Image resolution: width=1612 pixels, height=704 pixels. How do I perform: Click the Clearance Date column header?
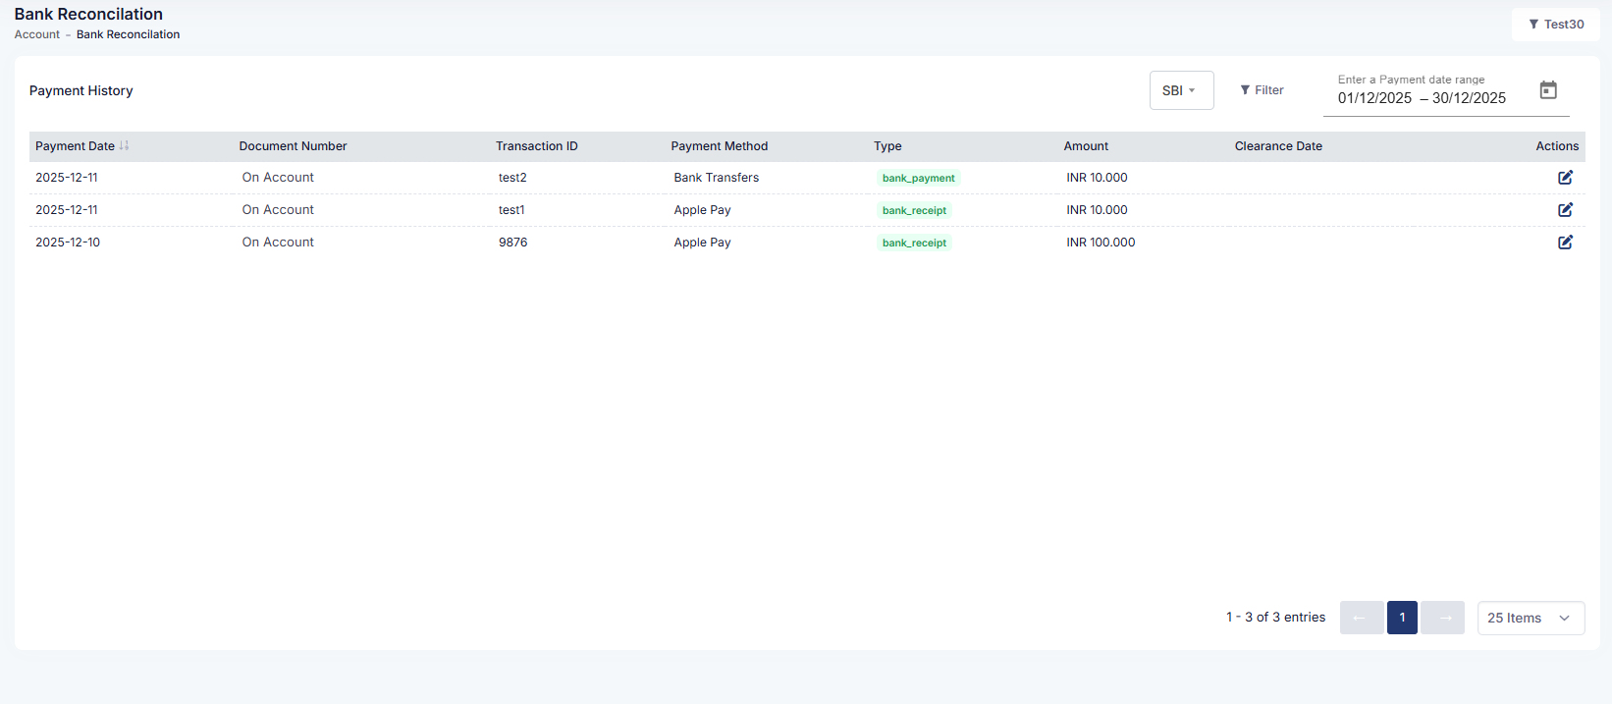click(1278, 146)
